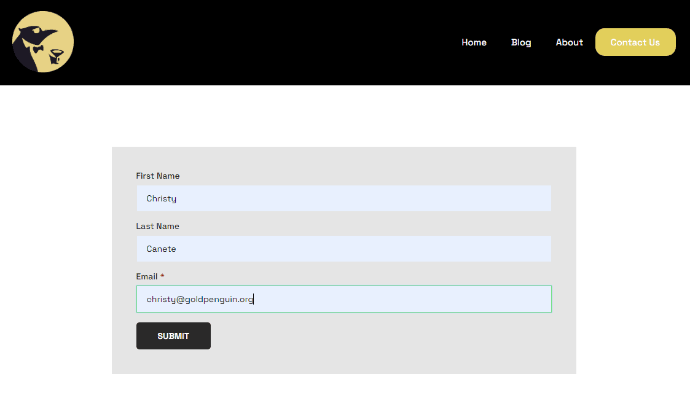The width and height of the screenshot is (690, 420).
Task: Click the gold penguin logo
Action: 42,42
